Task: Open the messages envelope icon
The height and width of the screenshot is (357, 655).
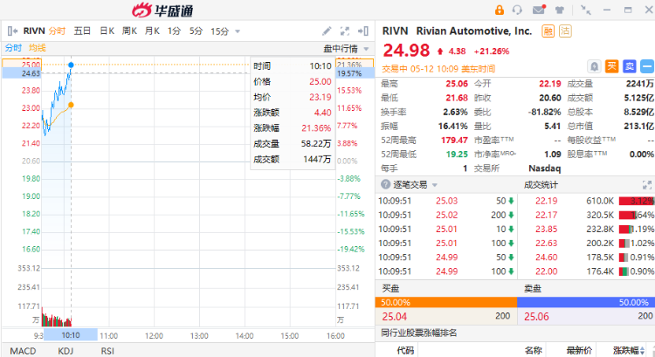Action: point(539,10)
